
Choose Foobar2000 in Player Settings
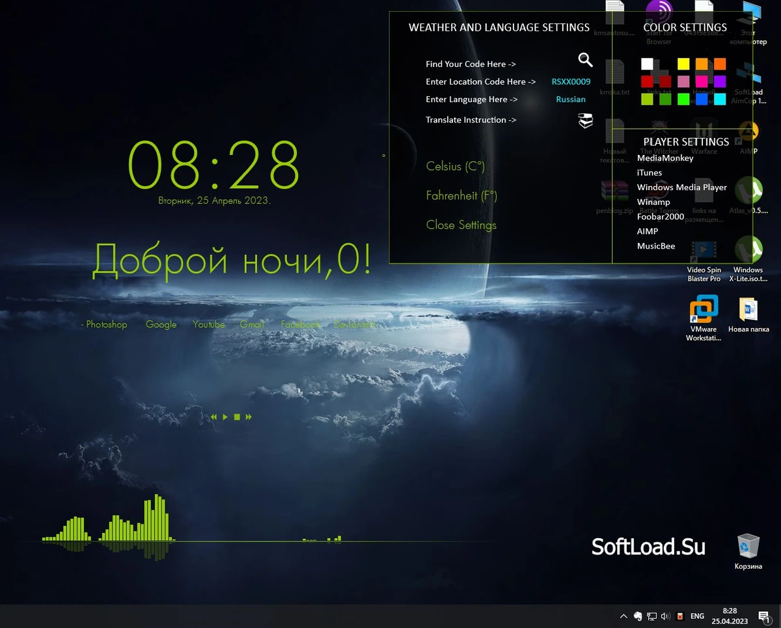661,217
